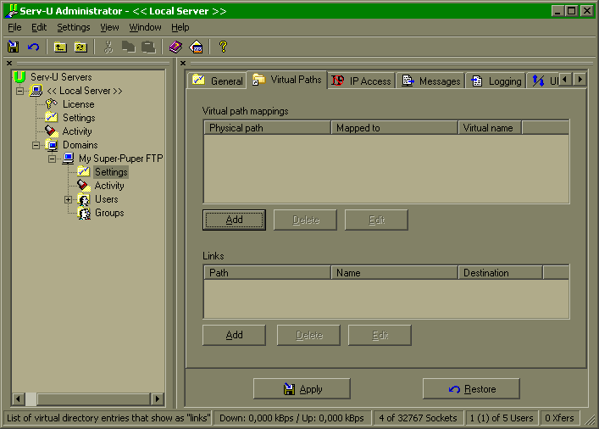Click the copy toolbar icon
599x429 pixels.
pos(129,47)
